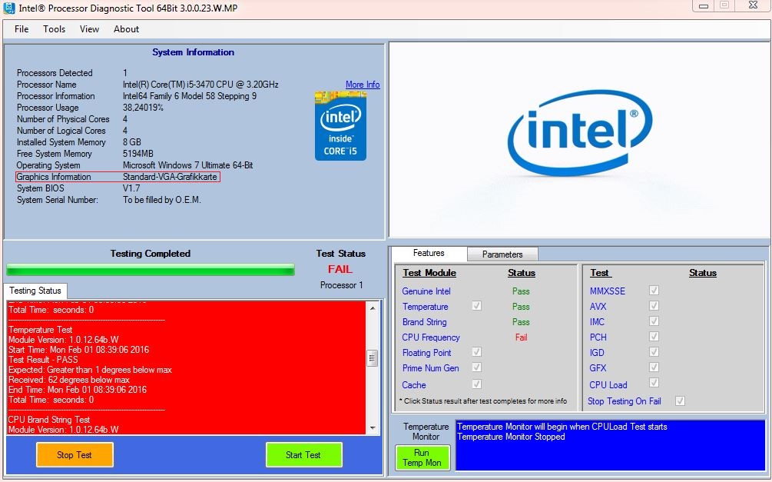Screen dimensions: 772x482
Task: Click the Processor Usage percentage value
Action: point(143,108)
